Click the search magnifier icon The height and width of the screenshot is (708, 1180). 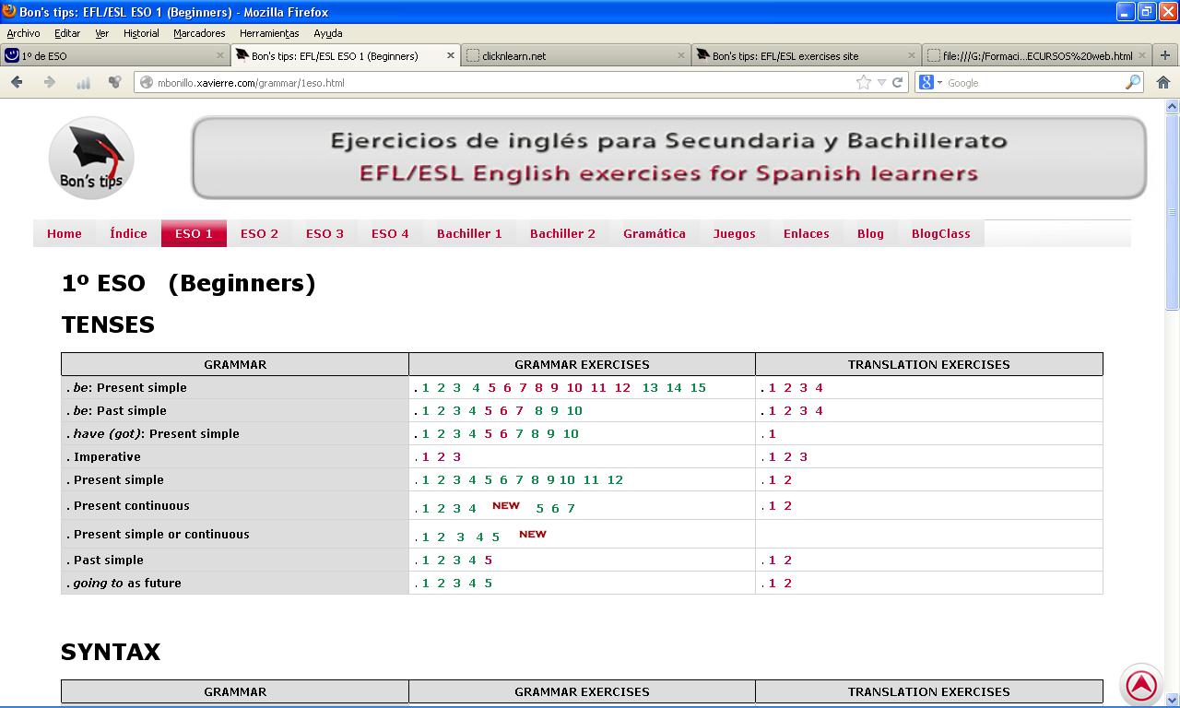coord(1133,82)
